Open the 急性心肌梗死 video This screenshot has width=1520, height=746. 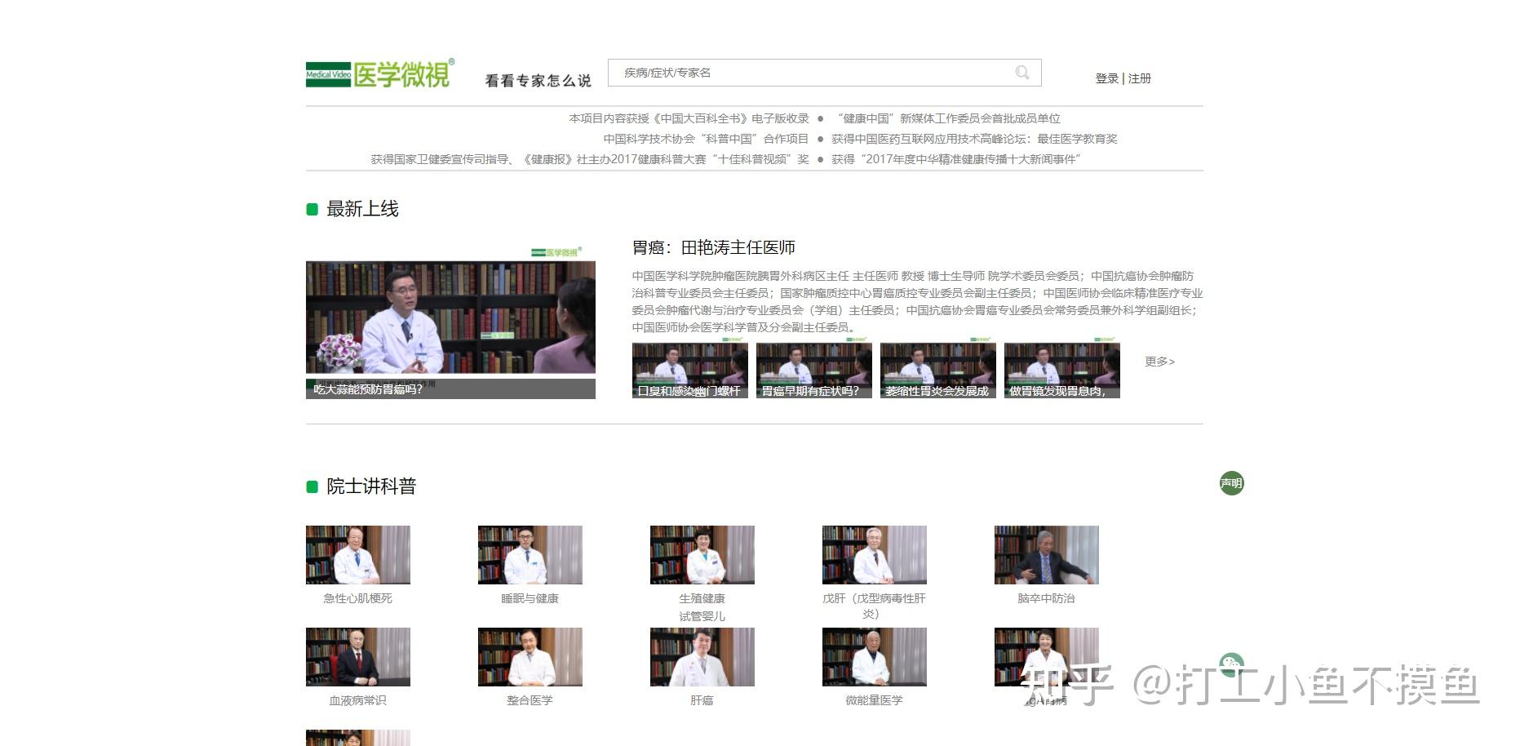pyautogui.click(x=357, y=555)
